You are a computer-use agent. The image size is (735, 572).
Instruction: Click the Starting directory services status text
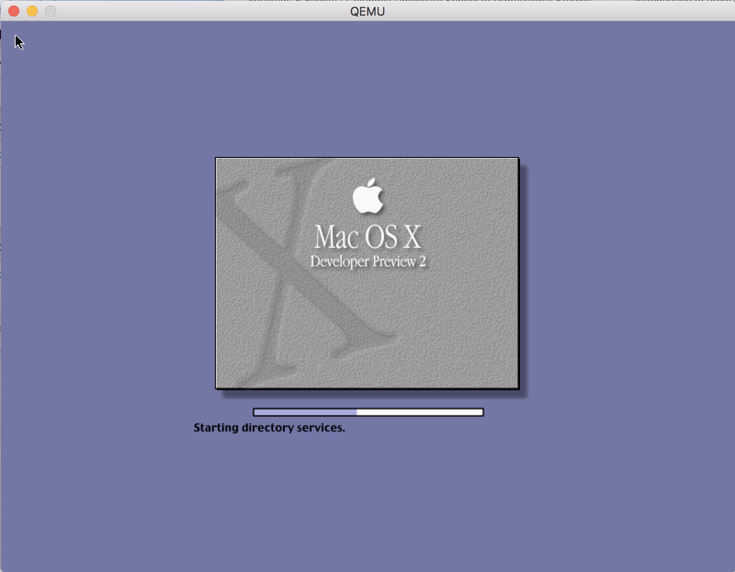click(x=270, y=428)
